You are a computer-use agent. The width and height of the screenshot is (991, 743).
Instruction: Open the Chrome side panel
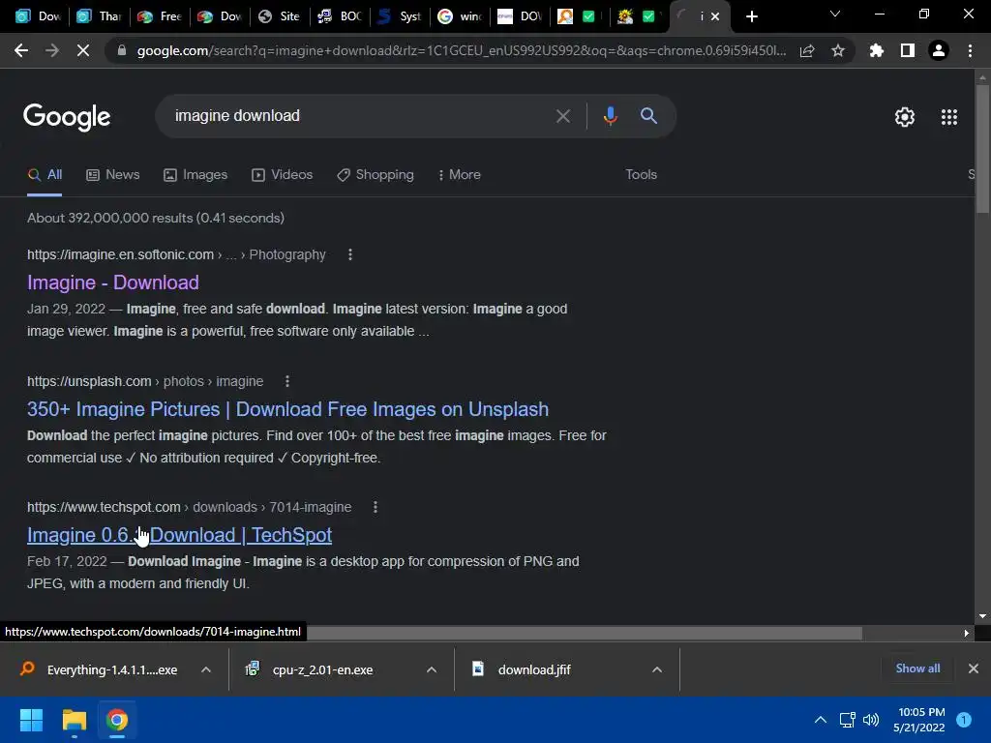tap(908, 50)
